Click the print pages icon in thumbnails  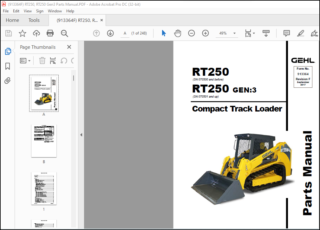pos(53,61)
